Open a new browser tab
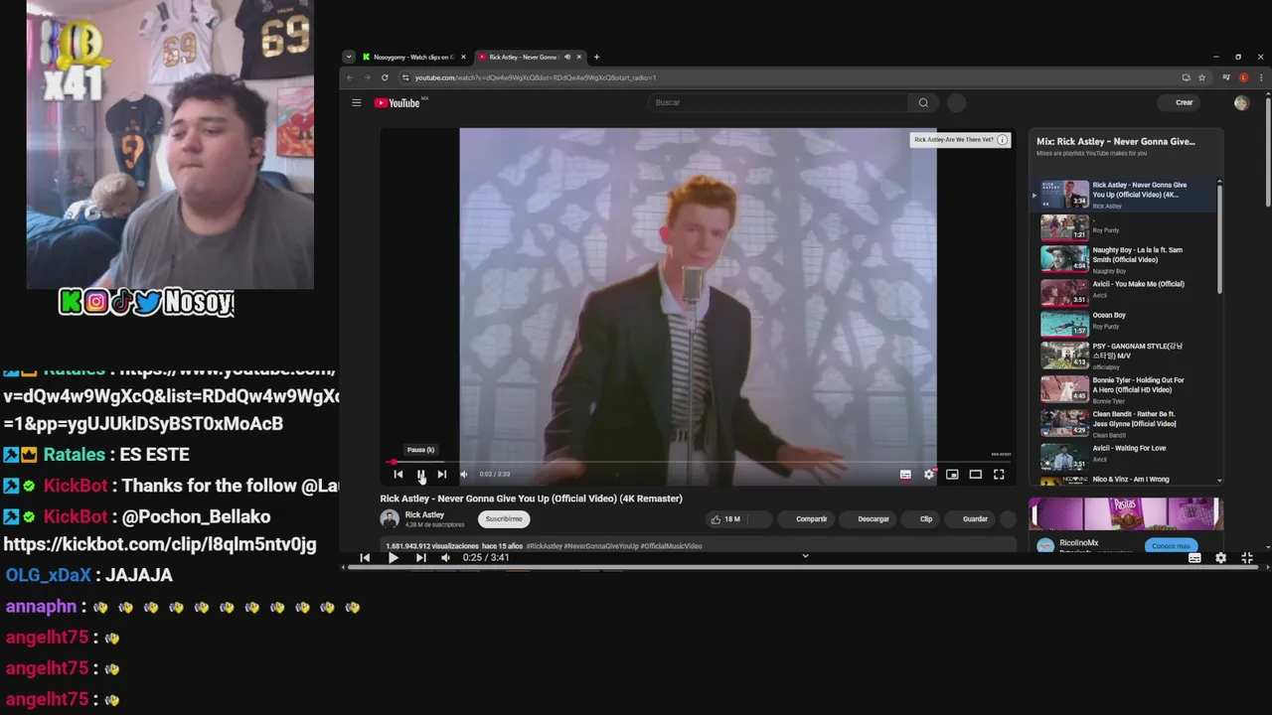The image size is (1272, 715). 596,57
